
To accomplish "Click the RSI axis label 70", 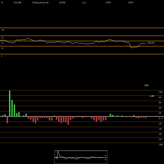I will point(2,38).
